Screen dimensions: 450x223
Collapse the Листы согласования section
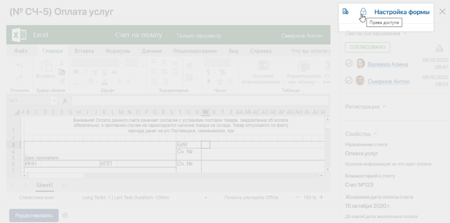pos(405,33)
